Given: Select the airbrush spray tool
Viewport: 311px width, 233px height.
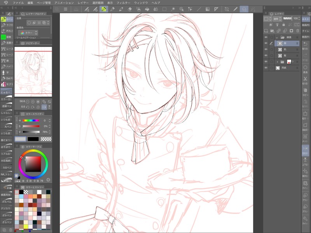Looking at the screenshot, I should point(138,9).
